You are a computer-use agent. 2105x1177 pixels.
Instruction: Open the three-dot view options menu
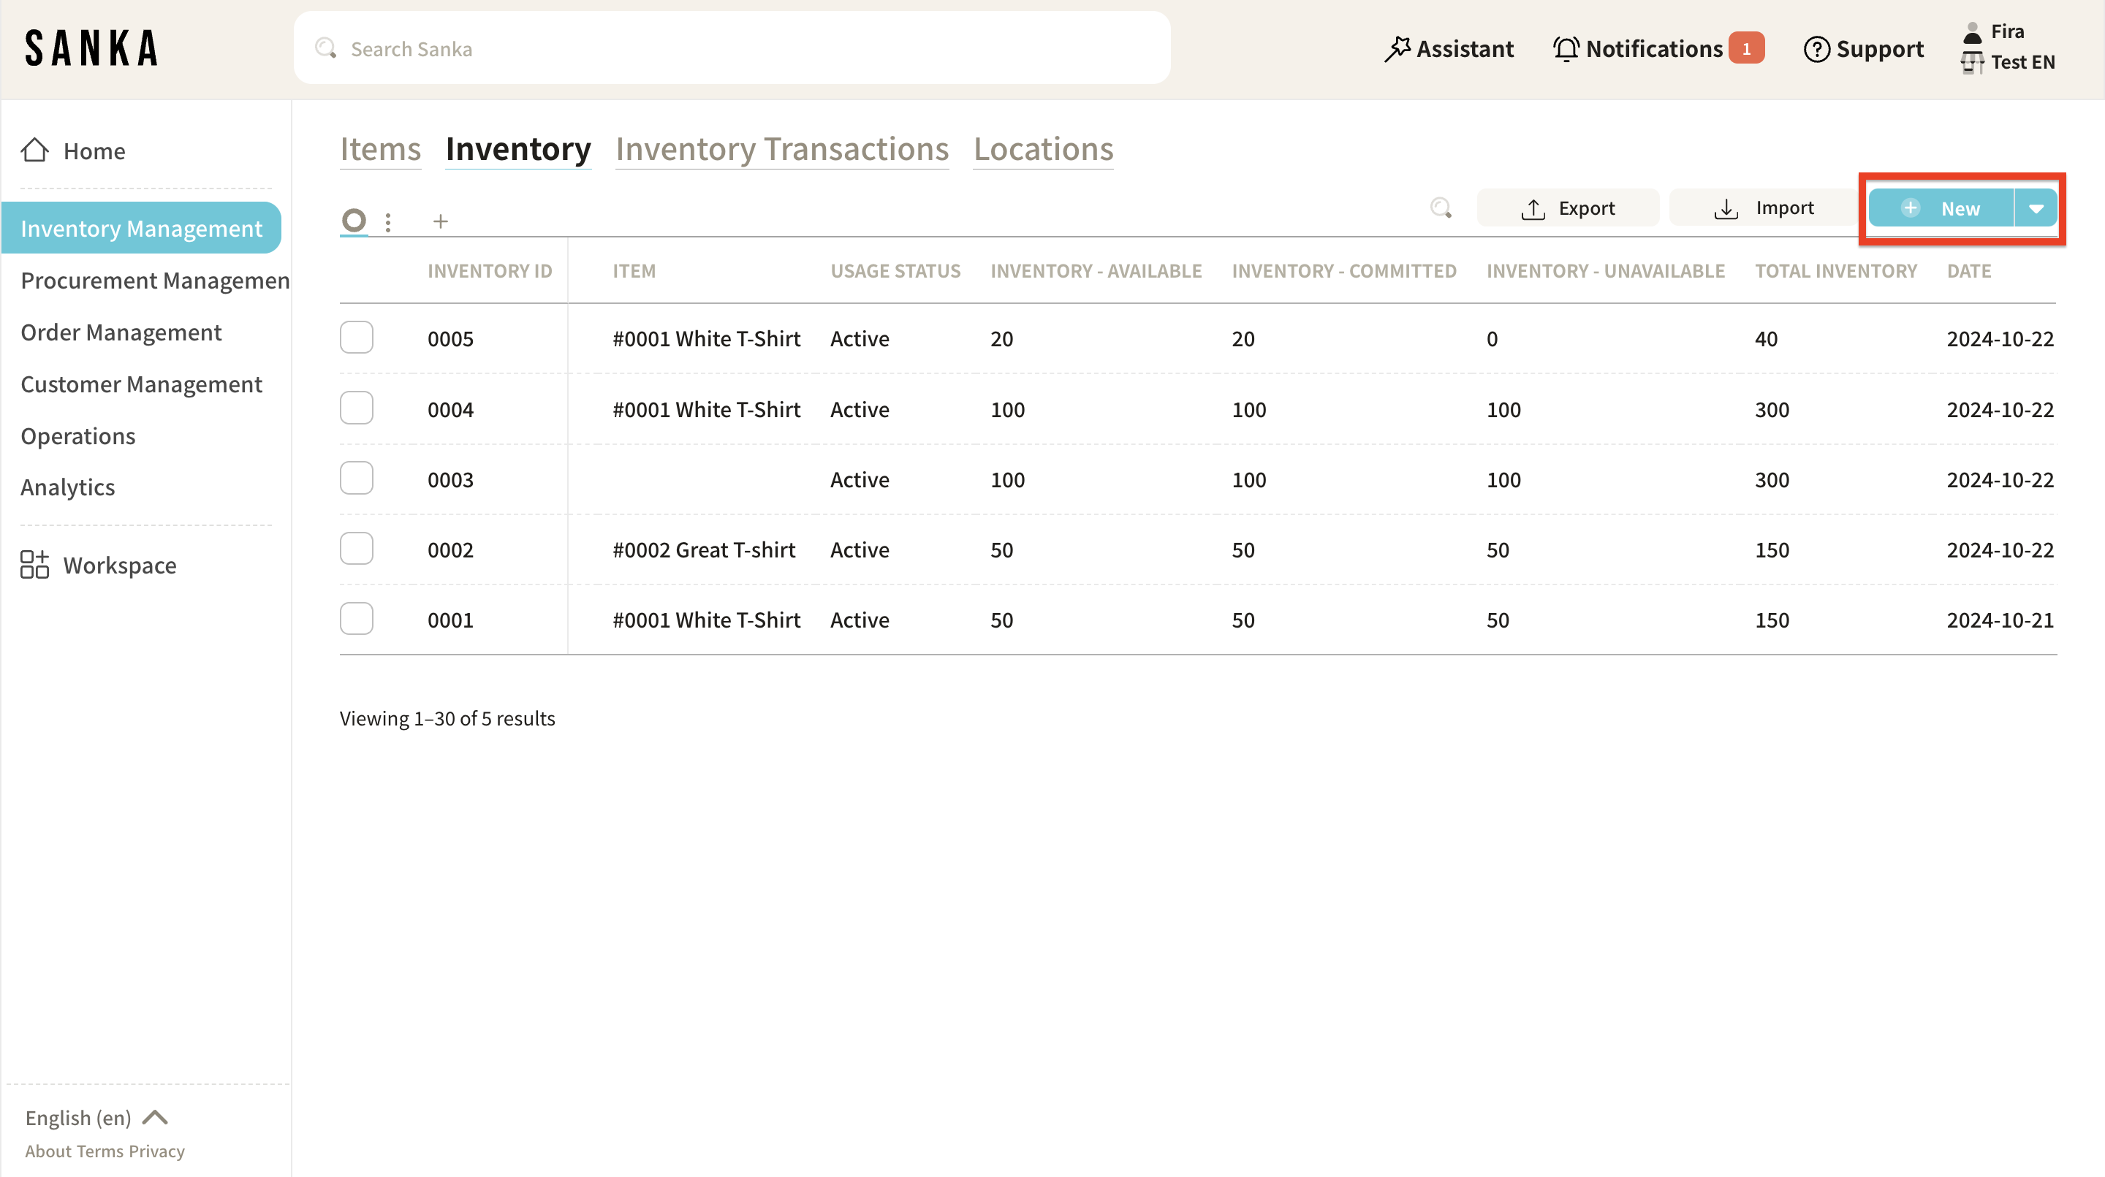pyautogui.click(x=388, y=221)
